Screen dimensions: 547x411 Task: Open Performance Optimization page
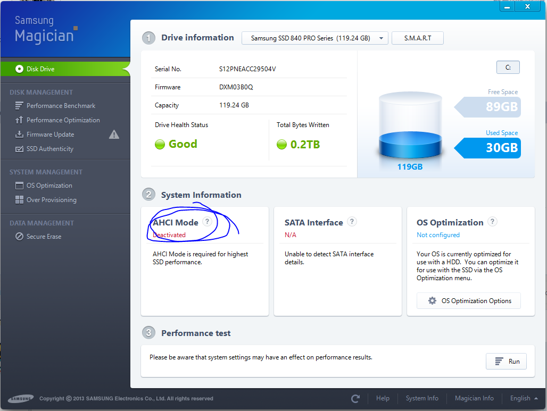63,120
